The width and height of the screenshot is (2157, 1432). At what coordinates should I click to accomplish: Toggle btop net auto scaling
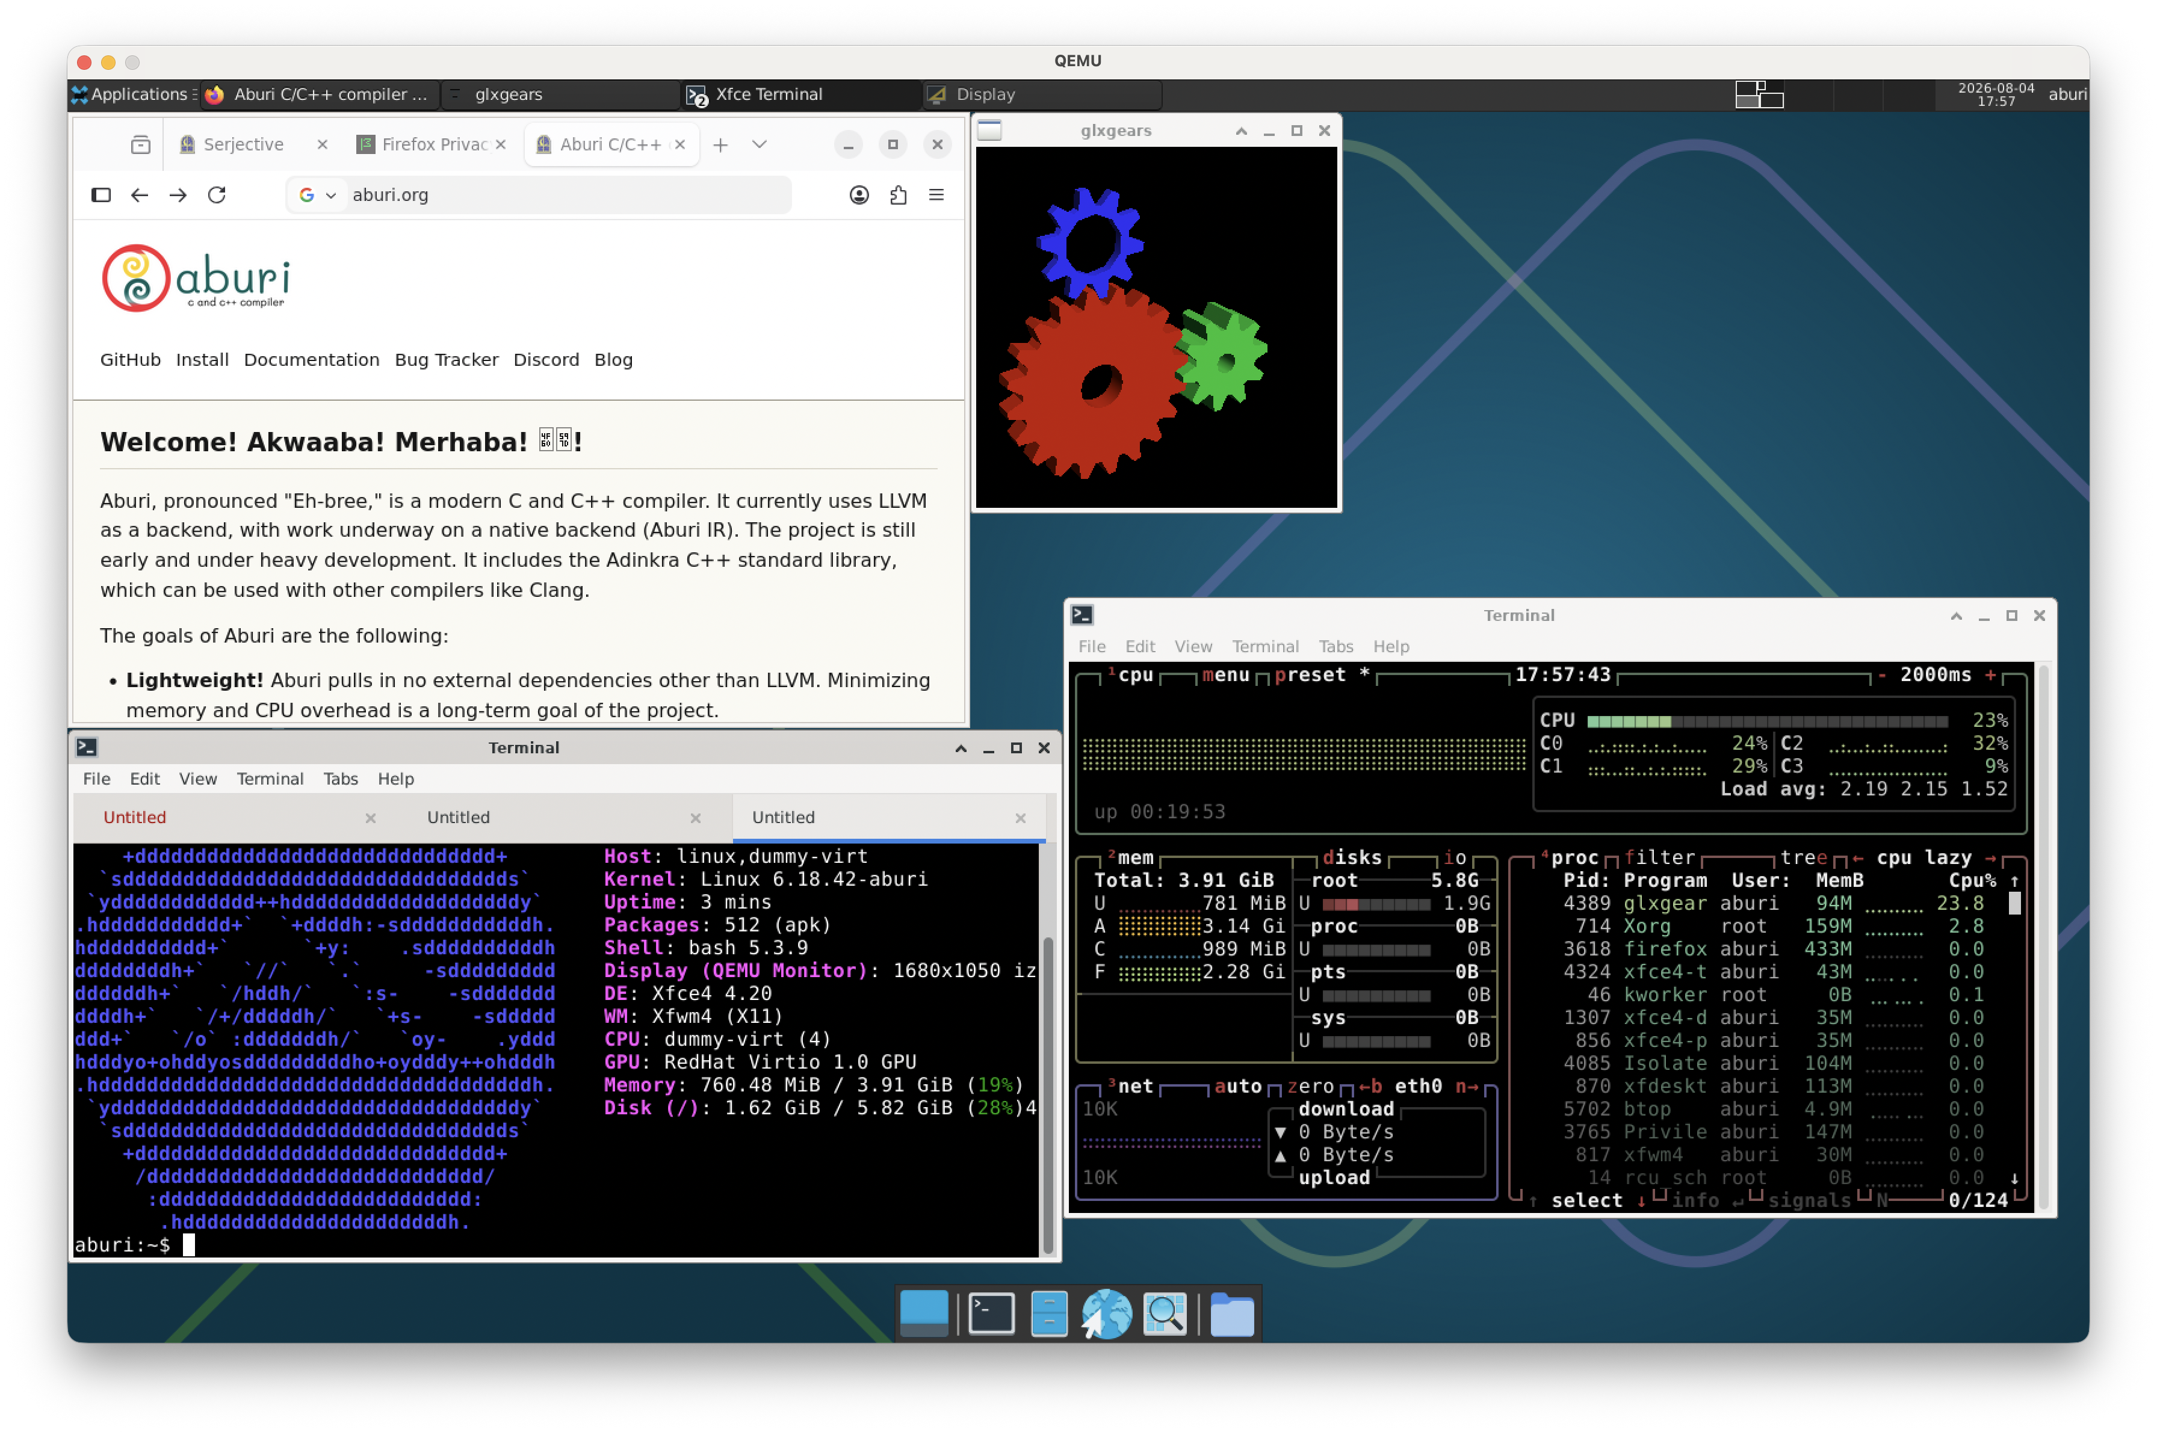[1237, 1086]
